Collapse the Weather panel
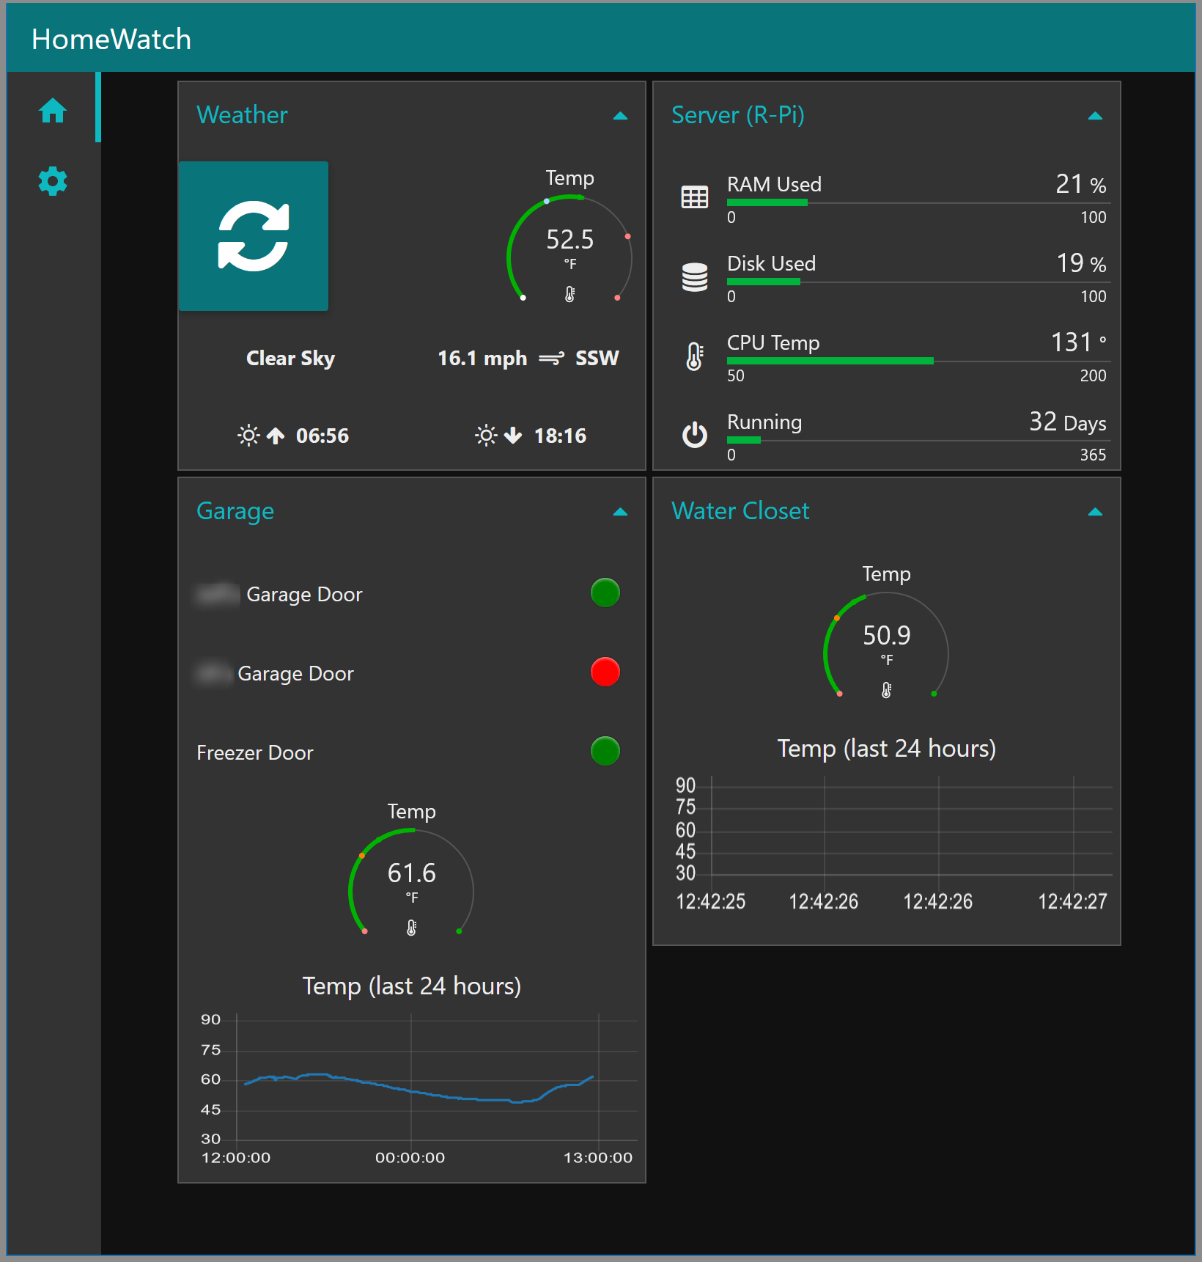 620,116
